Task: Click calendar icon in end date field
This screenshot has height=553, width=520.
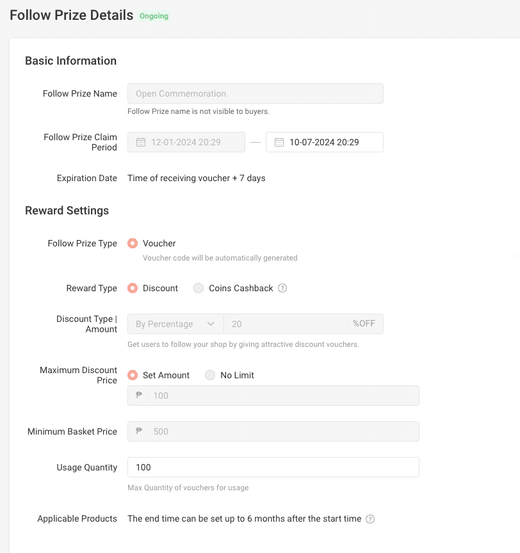Action: [x=279, y=142]
